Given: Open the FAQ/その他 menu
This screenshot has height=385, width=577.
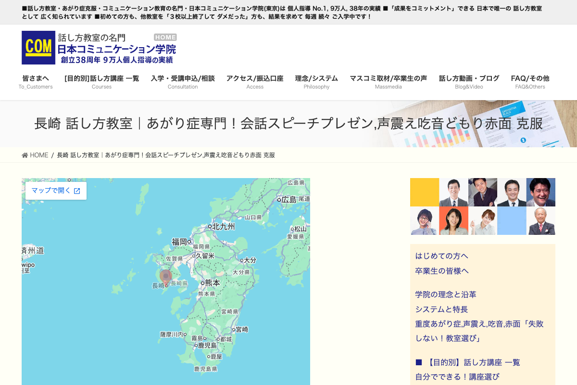Looking at the screenshot, I should point(530,82).
